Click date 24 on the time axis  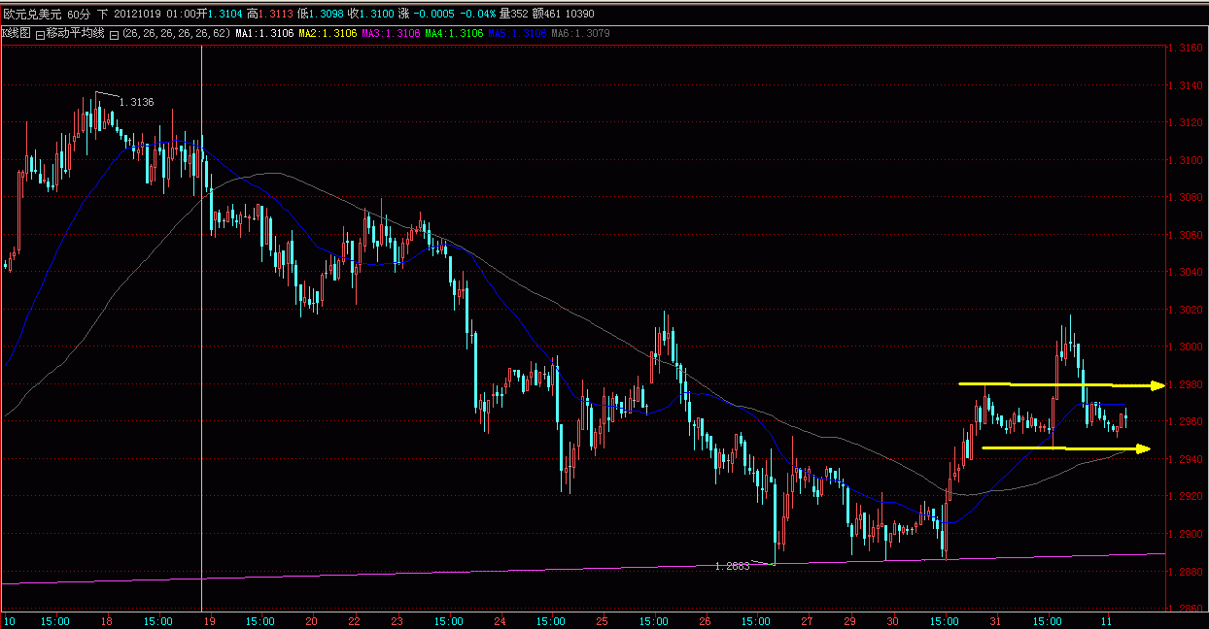[500, 620]
